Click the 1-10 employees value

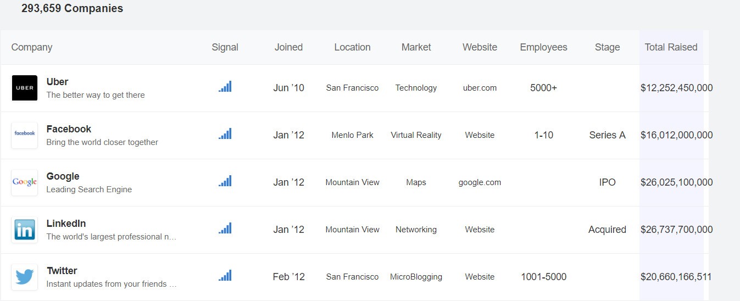(544, 135)
